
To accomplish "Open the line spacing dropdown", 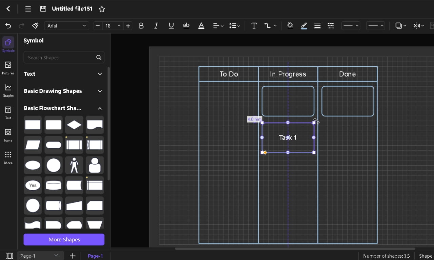I will tap(235, 26).
